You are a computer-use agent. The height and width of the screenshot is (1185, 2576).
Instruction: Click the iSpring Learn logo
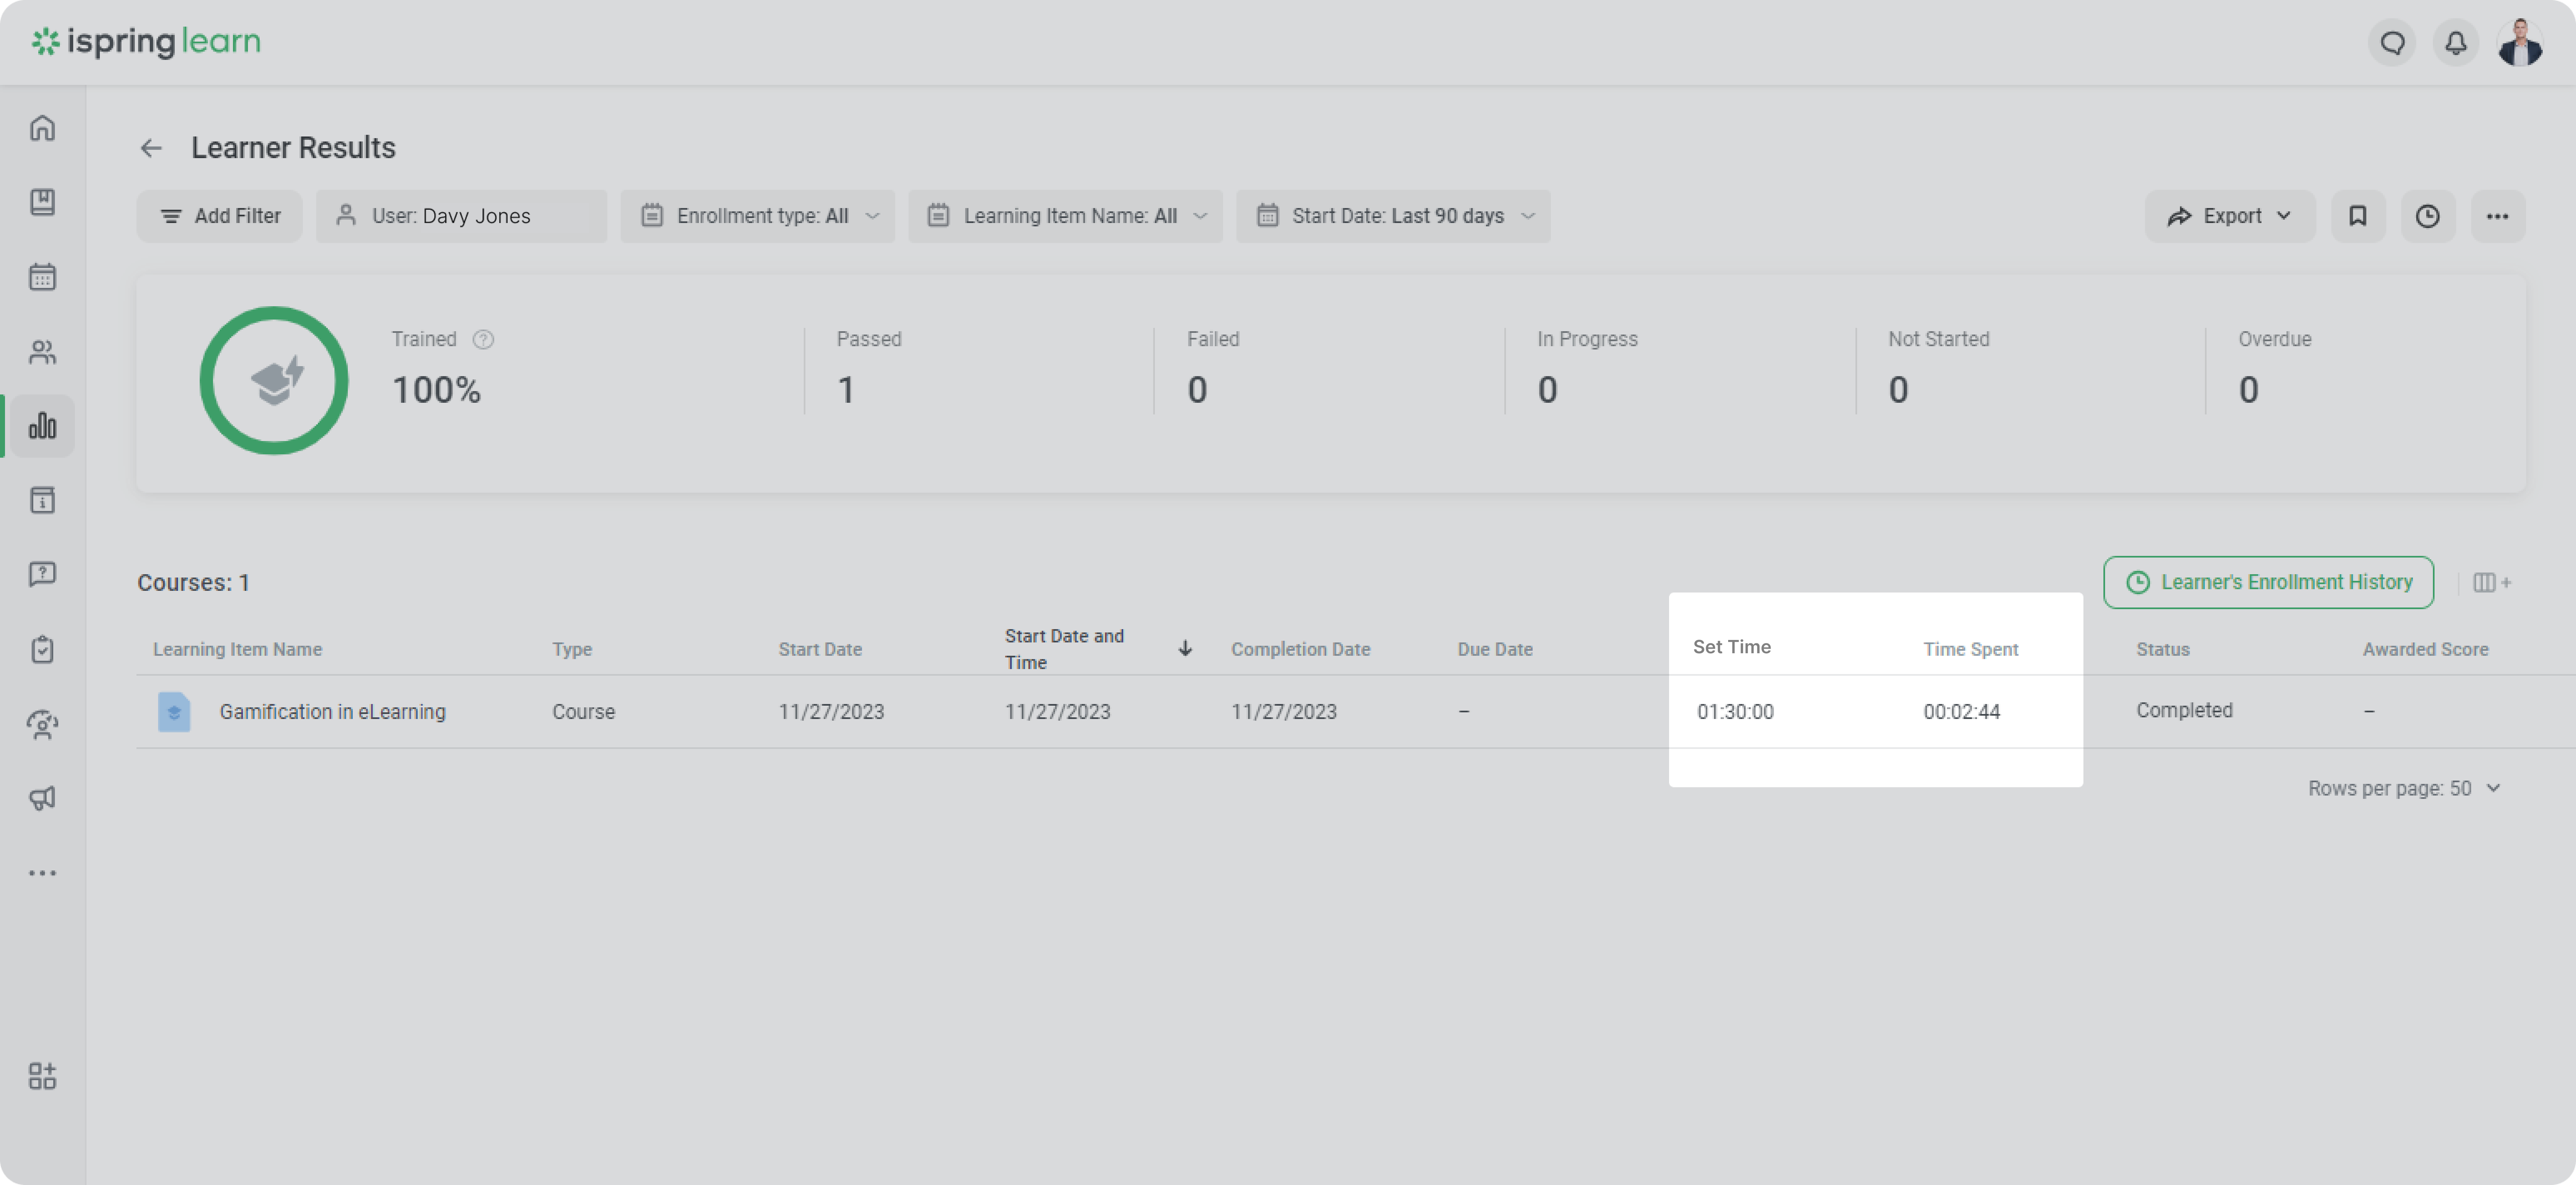146,41
